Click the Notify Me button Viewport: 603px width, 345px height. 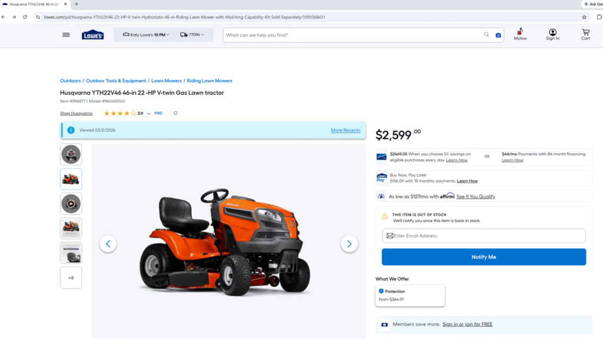tap(483, 257)
